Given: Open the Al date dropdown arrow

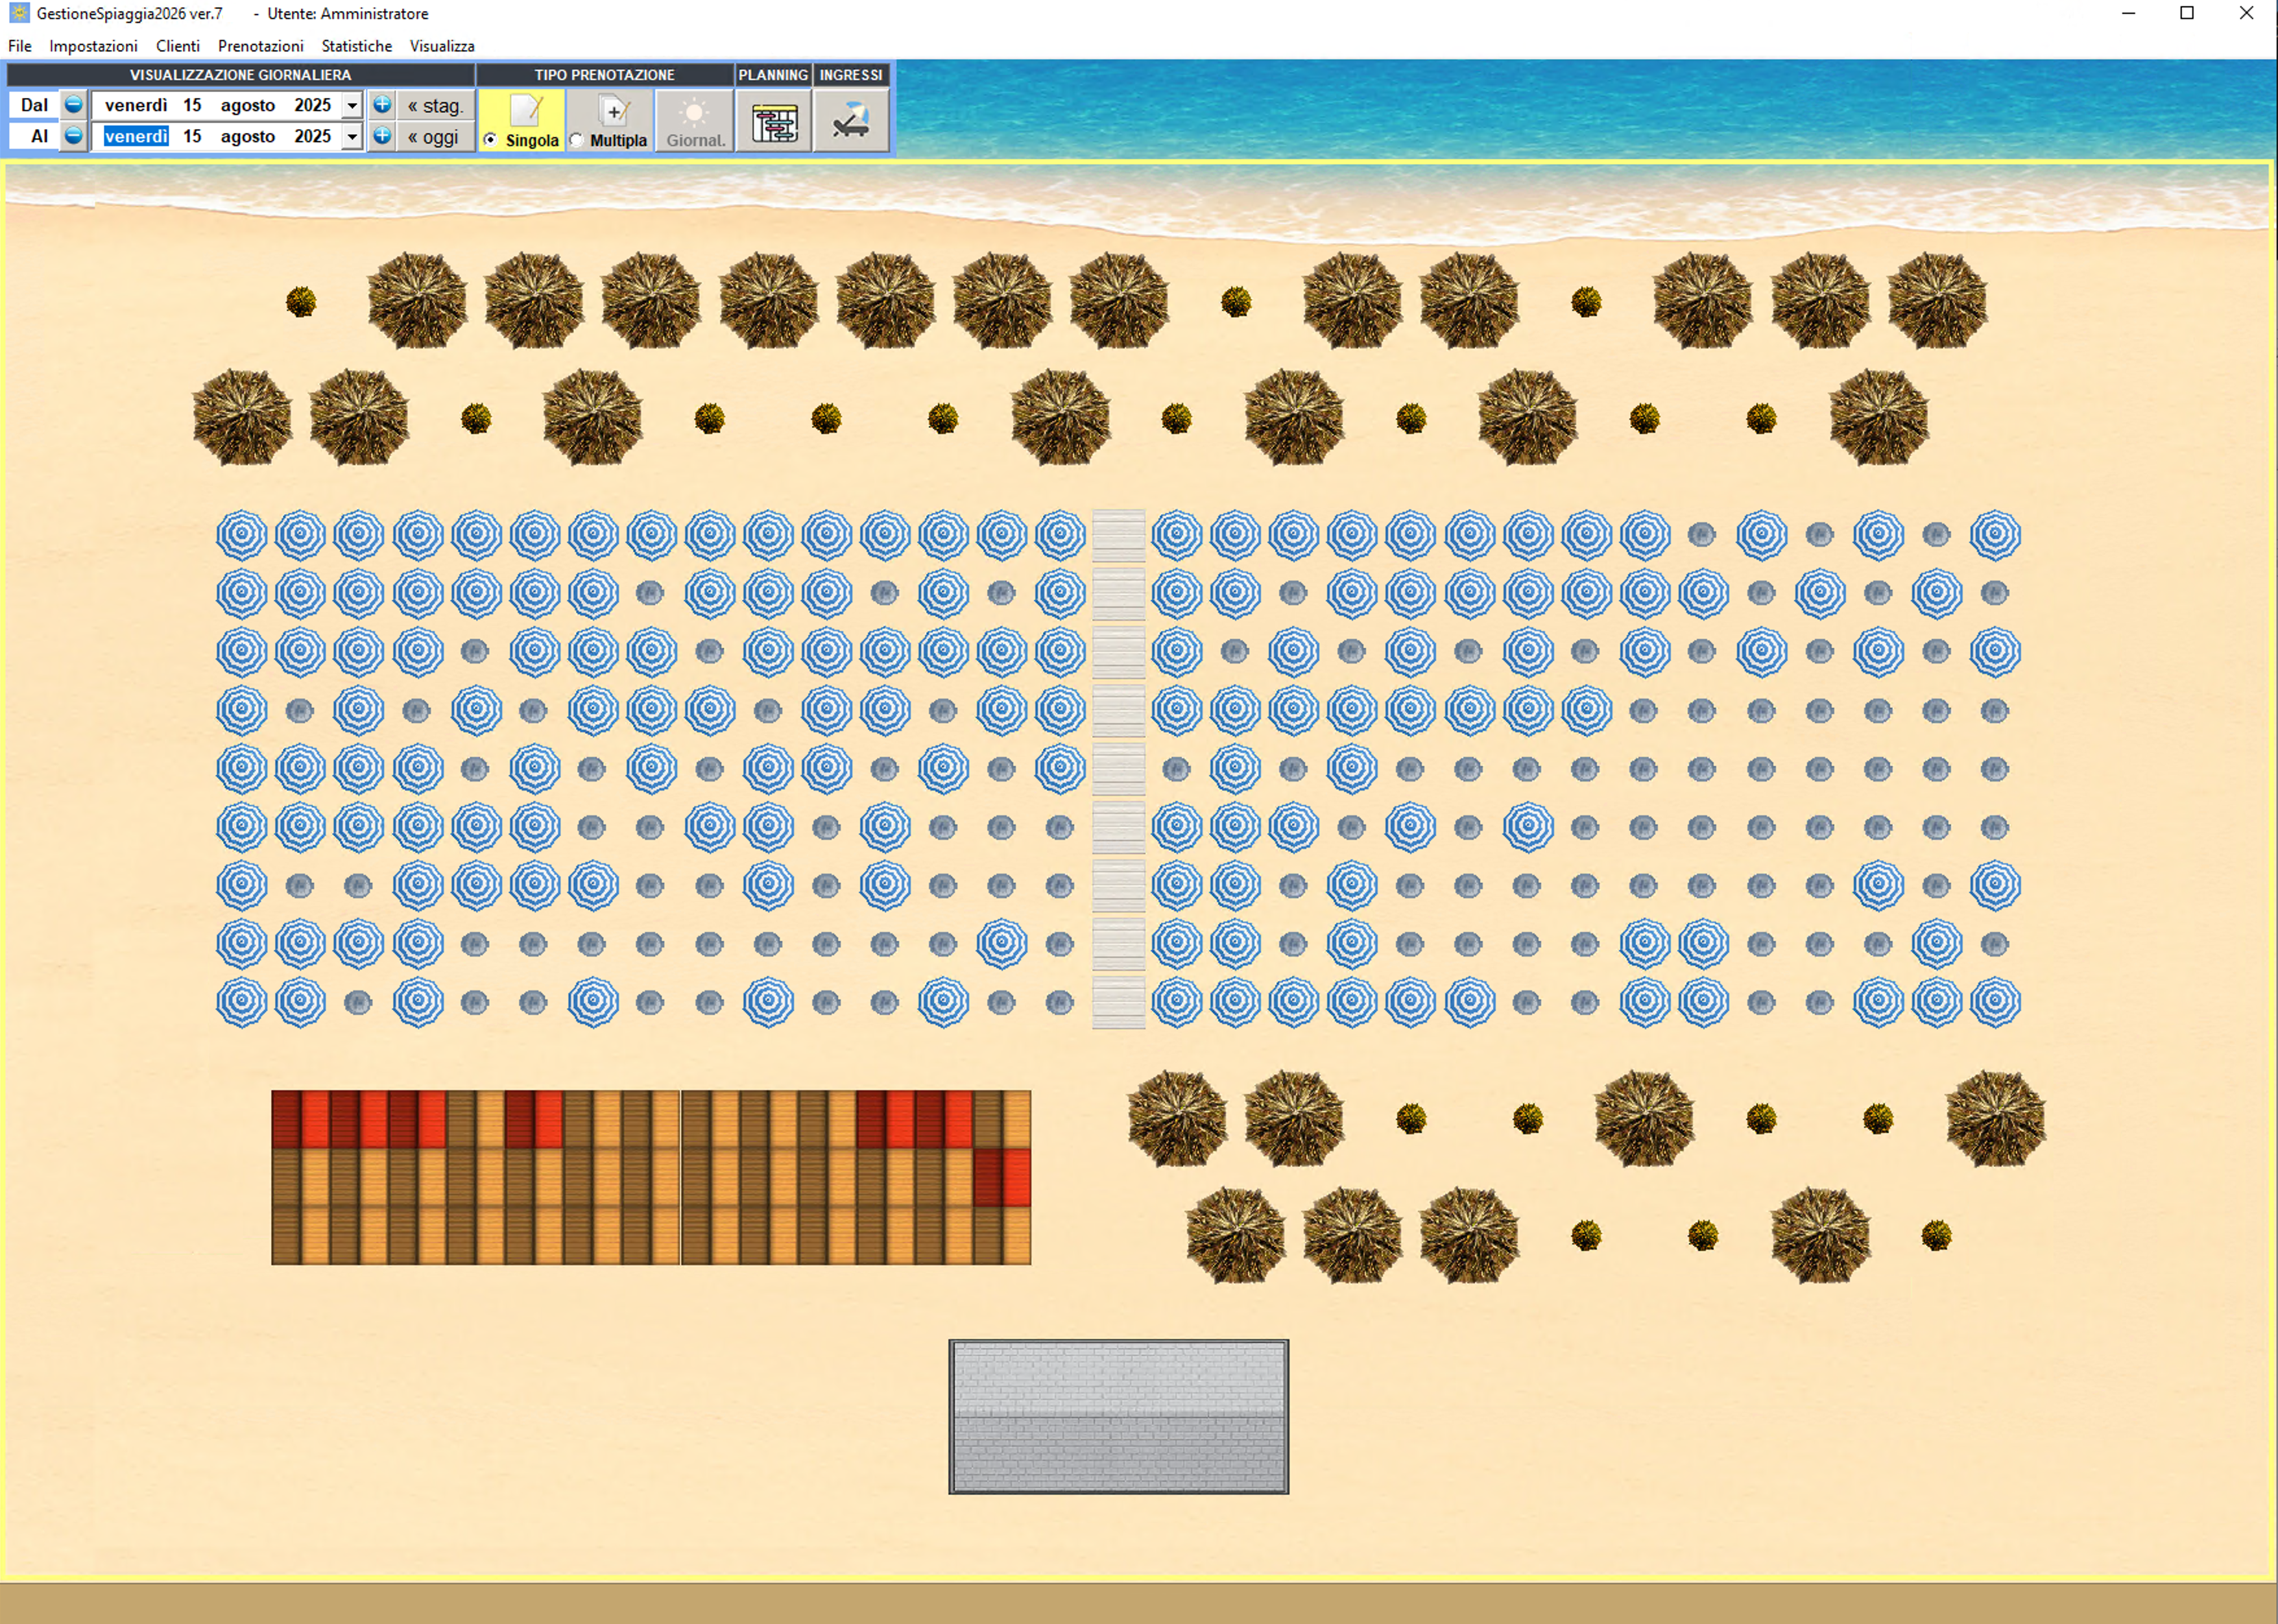Looking at the screenshot, I should tap(352, 136).
